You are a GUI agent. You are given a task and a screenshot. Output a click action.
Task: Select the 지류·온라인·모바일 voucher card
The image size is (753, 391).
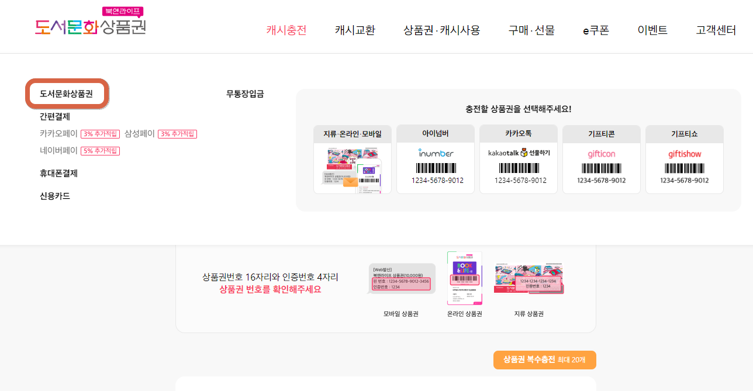click(x=353, y=160)
